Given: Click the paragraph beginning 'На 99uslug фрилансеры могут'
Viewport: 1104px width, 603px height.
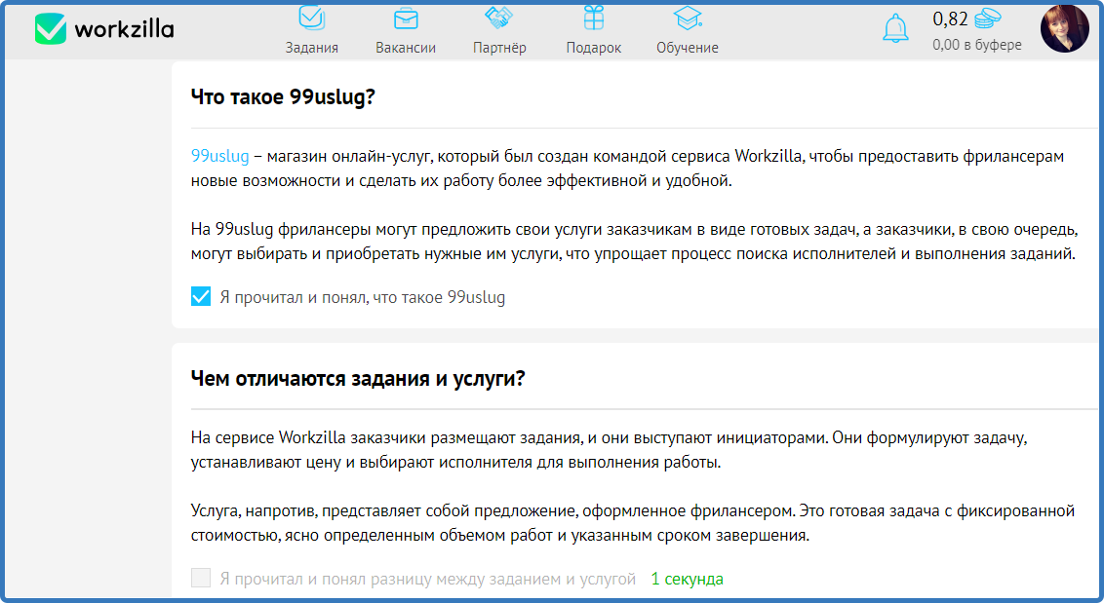Looking at the screenshot, I should [634, 242].
